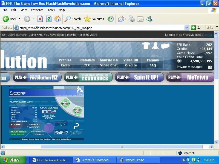This screenshot has width=219, height=164.
Task: Open the Credits nav link
Action: [131, 65]
